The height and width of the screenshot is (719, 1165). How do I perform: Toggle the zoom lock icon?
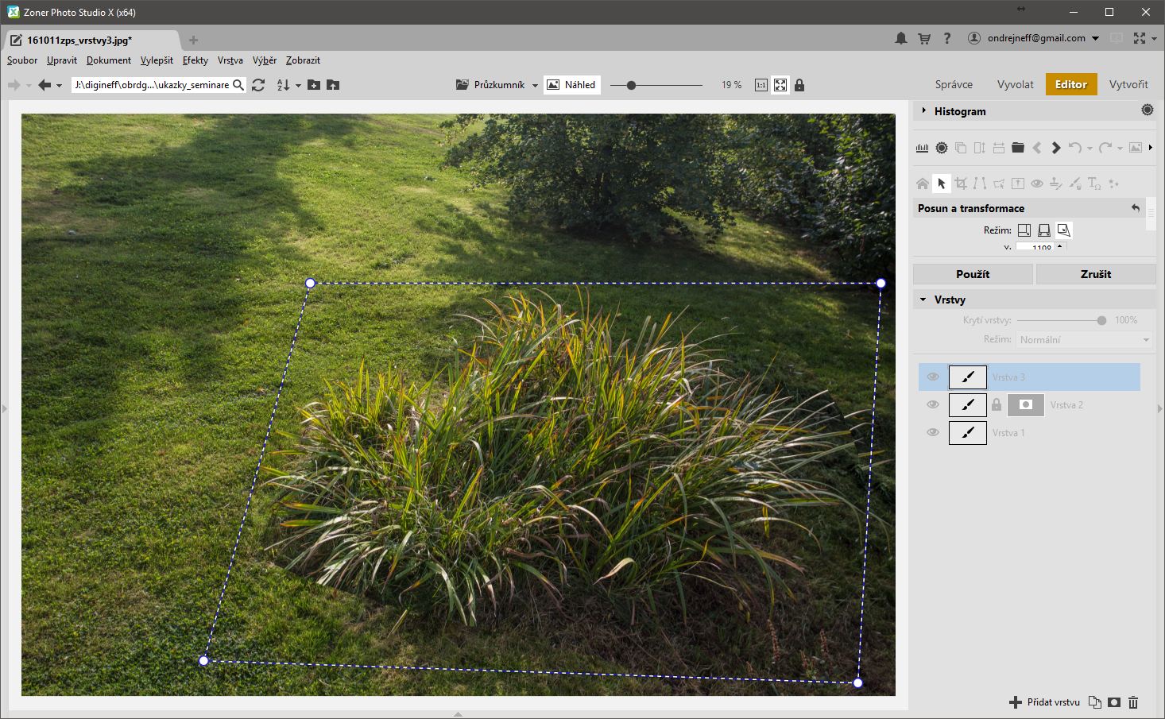point(799,85)
